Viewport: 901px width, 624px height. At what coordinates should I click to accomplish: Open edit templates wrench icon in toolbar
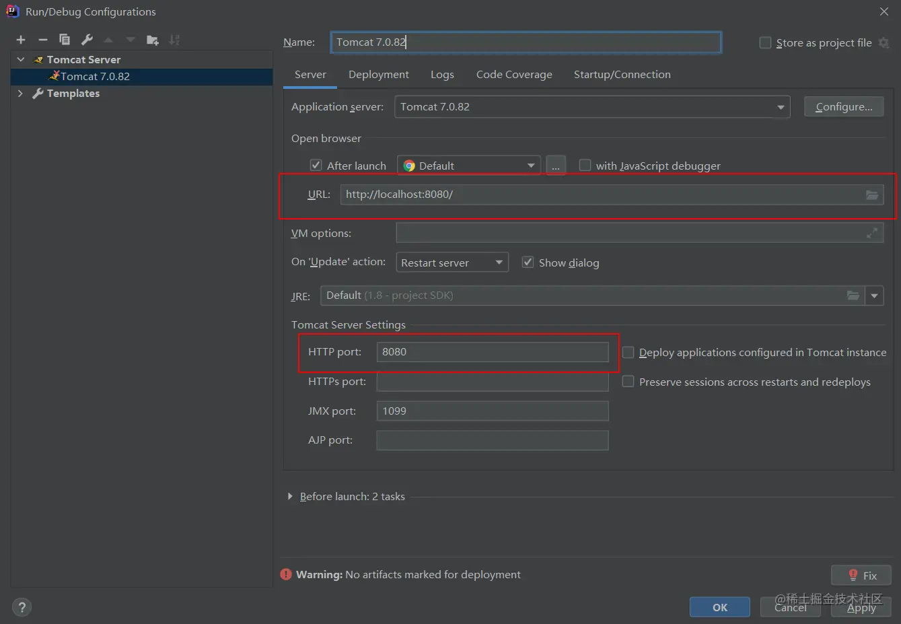coord(87,40)
